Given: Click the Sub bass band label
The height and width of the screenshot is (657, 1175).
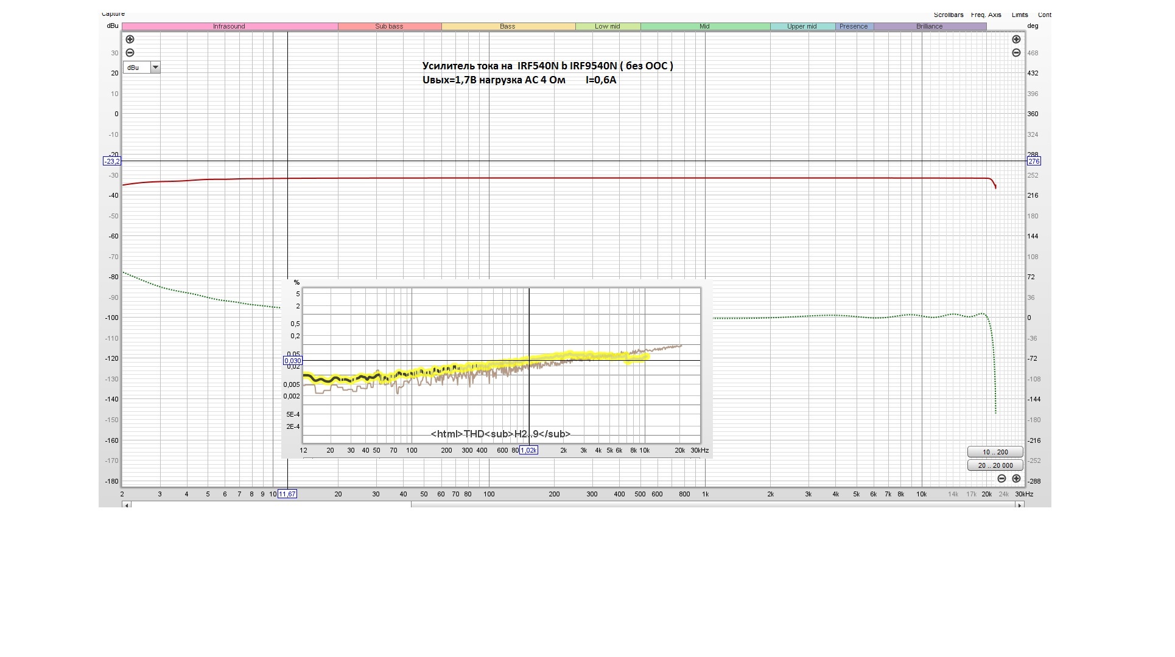Looking at the screenshot, I should click(389, 27).
